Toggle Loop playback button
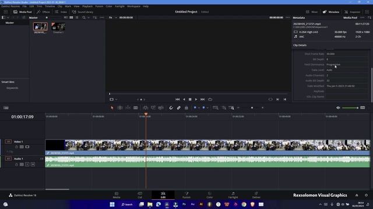 coord(210,99)
